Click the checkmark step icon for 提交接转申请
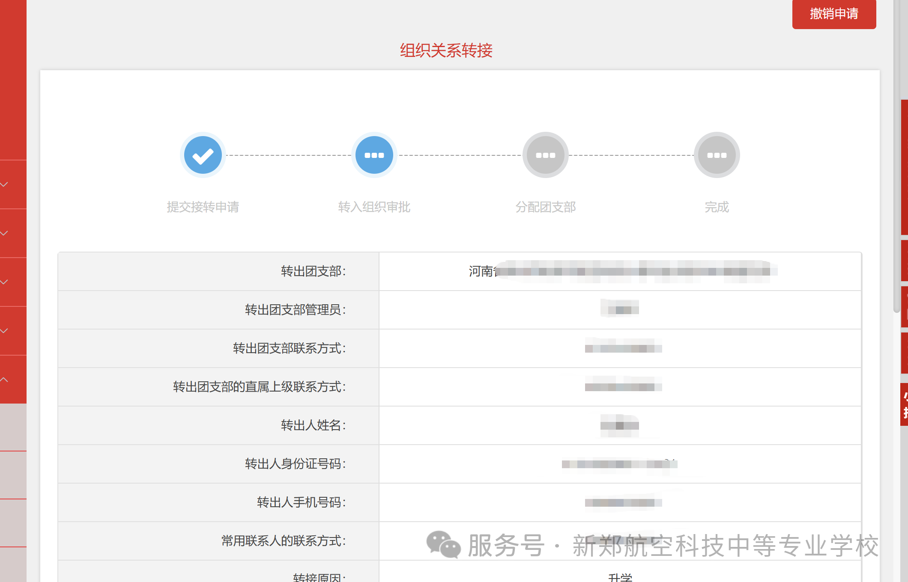This screenshot has height=582, width=908. [x=203, y=155]
